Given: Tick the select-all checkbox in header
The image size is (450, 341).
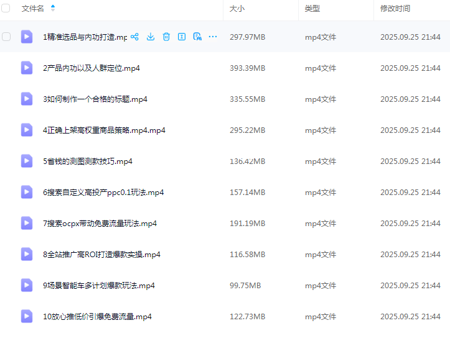Looking at the screenshot, I should tap(6, 9).
